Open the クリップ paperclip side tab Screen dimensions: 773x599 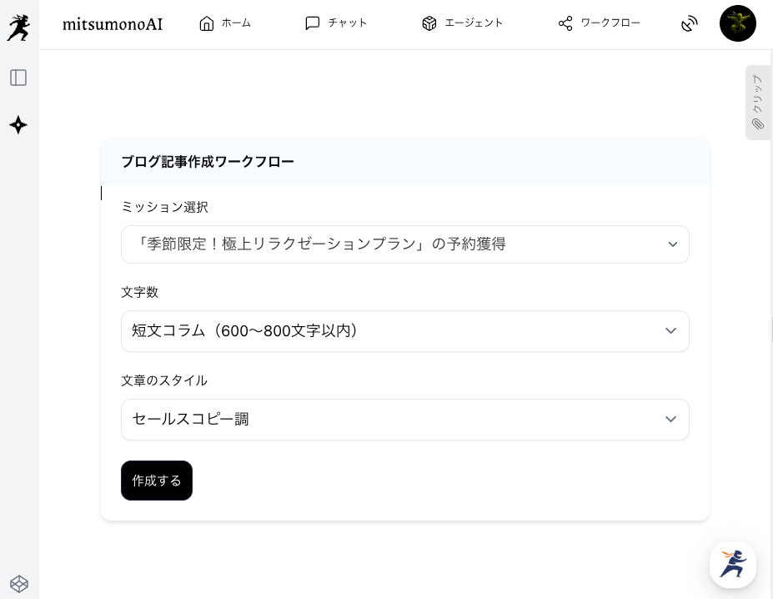(757, 102)
